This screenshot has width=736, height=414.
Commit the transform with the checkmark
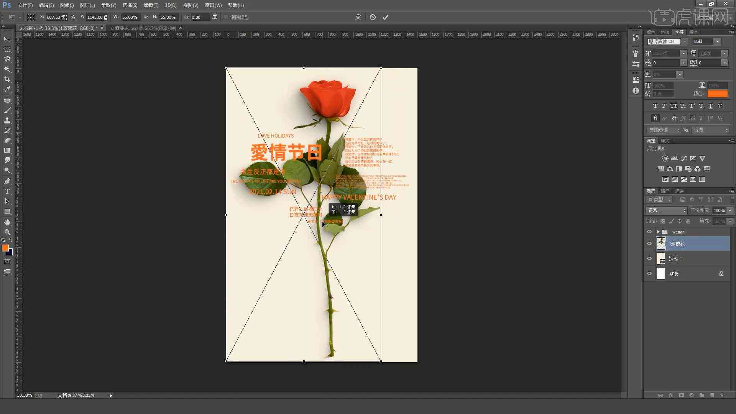point(385,17)
